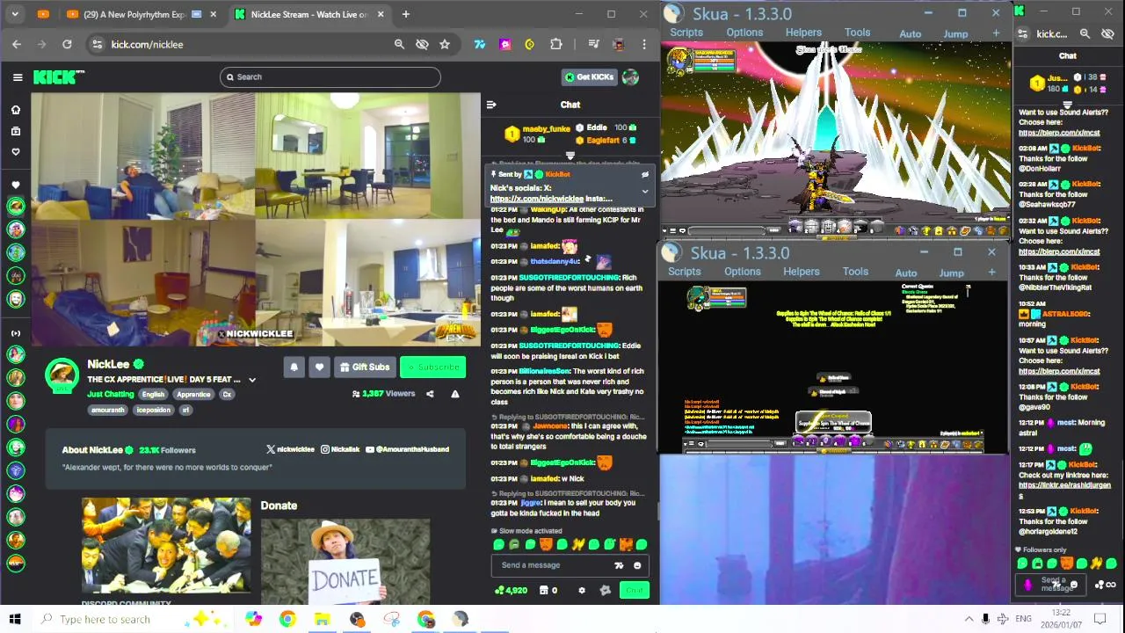Open the Just Chatting category link
Viewport: 1125px width, 633px height.
111,394
